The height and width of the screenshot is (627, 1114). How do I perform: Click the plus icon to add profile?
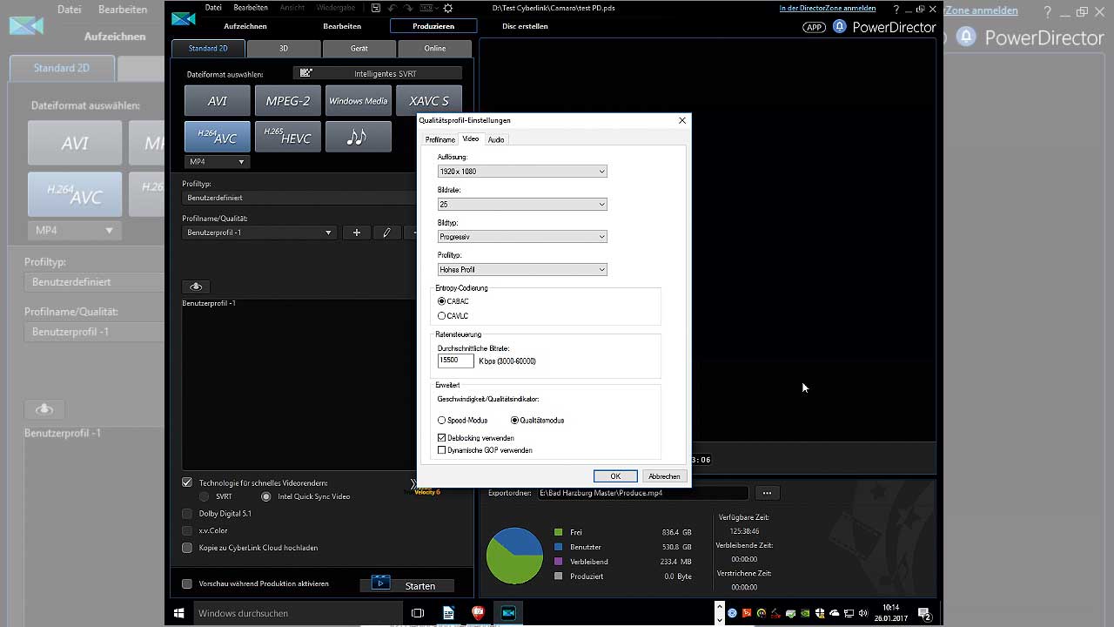coord(356,233)
